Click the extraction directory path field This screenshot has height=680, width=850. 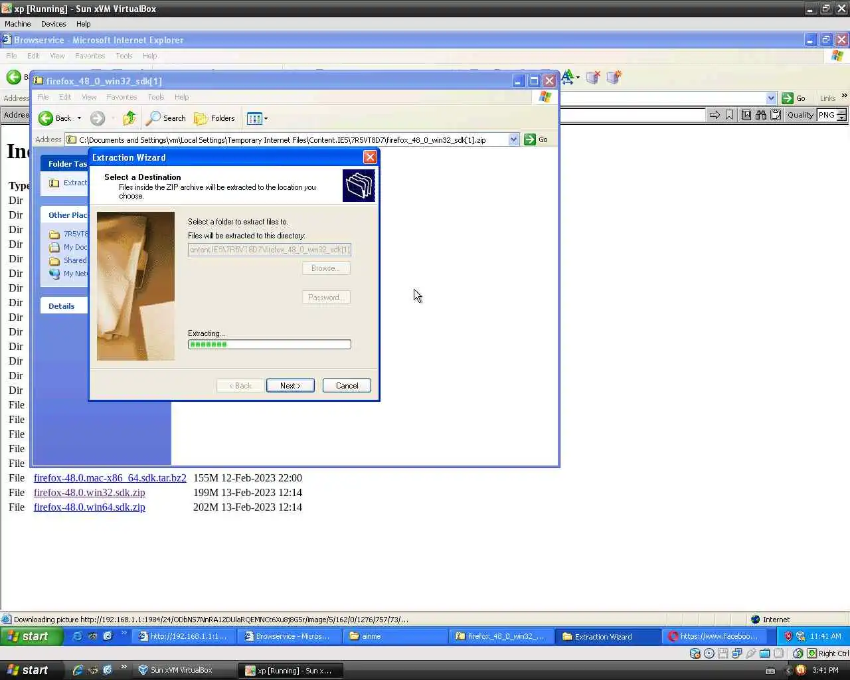coord(269,250)
